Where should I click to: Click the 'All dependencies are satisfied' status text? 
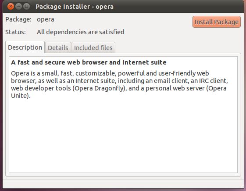click(81, 32)
